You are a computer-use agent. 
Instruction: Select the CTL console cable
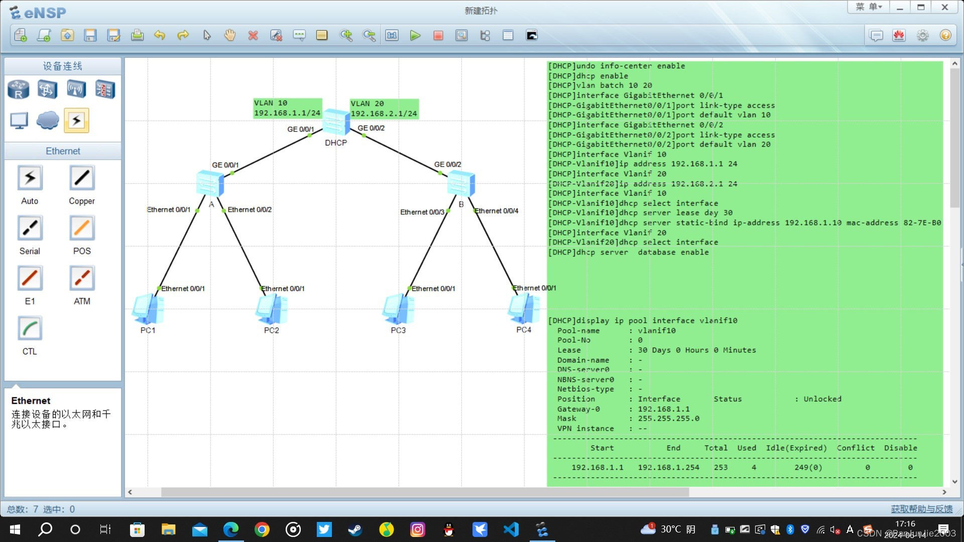tap(30, 329)
